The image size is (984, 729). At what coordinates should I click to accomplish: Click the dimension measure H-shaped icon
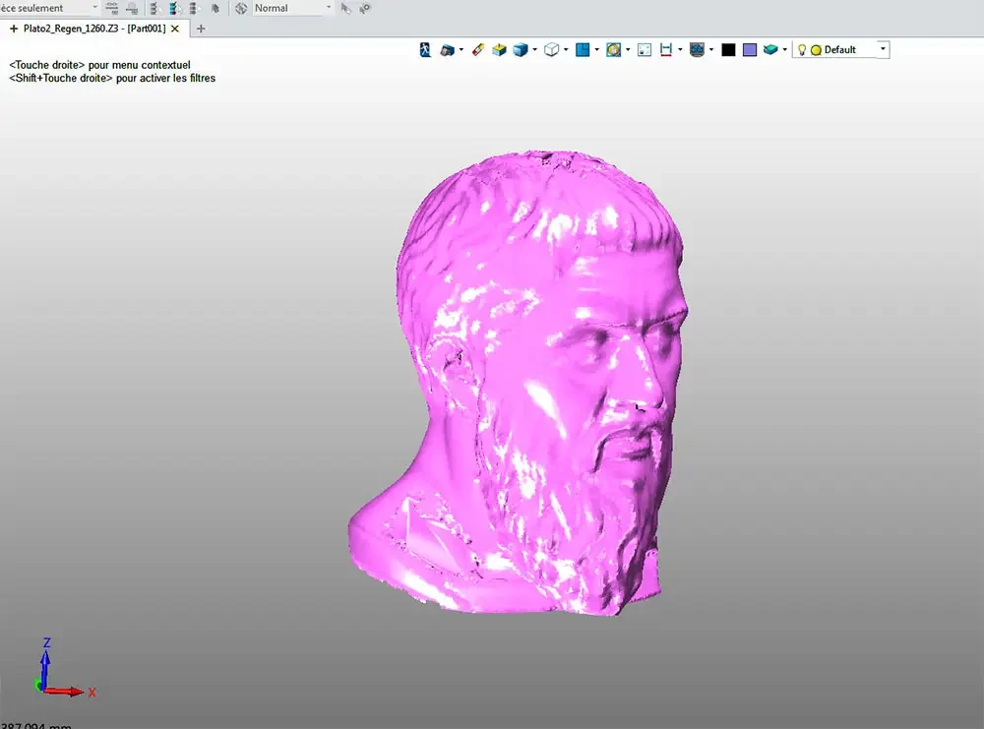coord(666,49)
